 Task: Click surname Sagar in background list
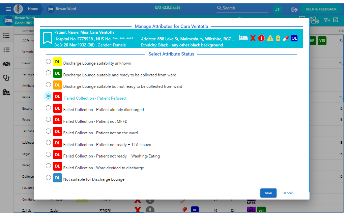point(26,154)
